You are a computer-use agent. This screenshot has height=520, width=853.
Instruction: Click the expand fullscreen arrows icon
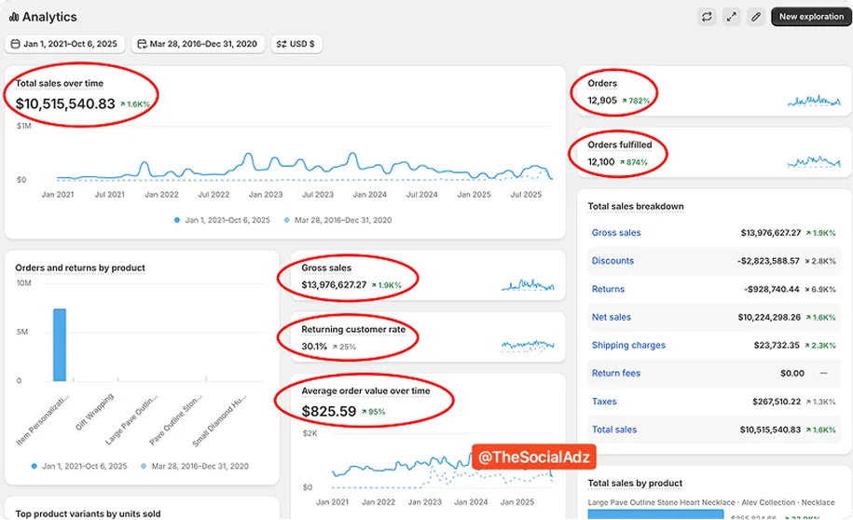coord(731,17)
